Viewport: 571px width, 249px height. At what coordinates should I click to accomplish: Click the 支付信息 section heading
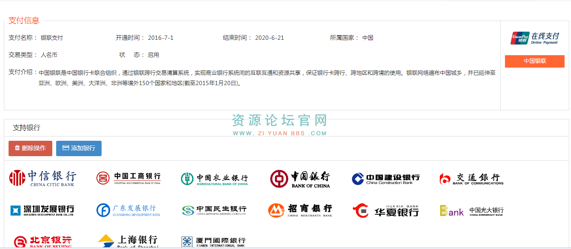coord(24,20)
